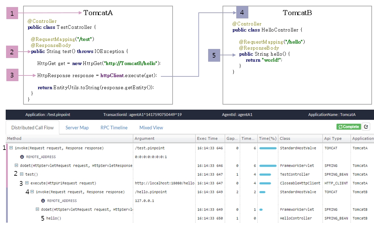Collapse the test() method node

[22, 174]
